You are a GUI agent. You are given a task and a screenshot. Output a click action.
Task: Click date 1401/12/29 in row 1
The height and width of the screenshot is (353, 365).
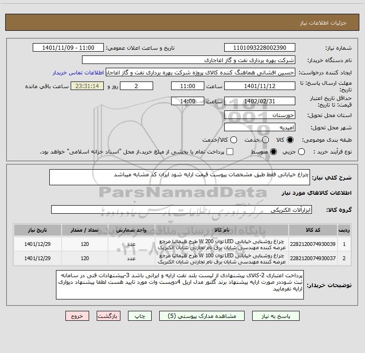tap(37, 244)
